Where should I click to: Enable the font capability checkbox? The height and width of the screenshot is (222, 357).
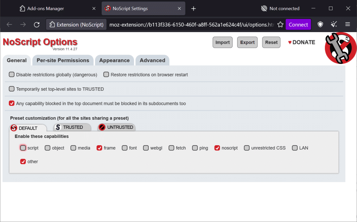point(125,148)
